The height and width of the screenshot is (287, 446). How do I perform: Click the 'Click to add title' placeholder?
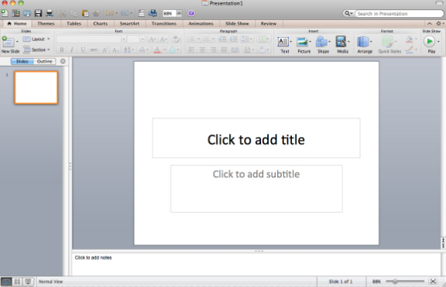(256, 138)
